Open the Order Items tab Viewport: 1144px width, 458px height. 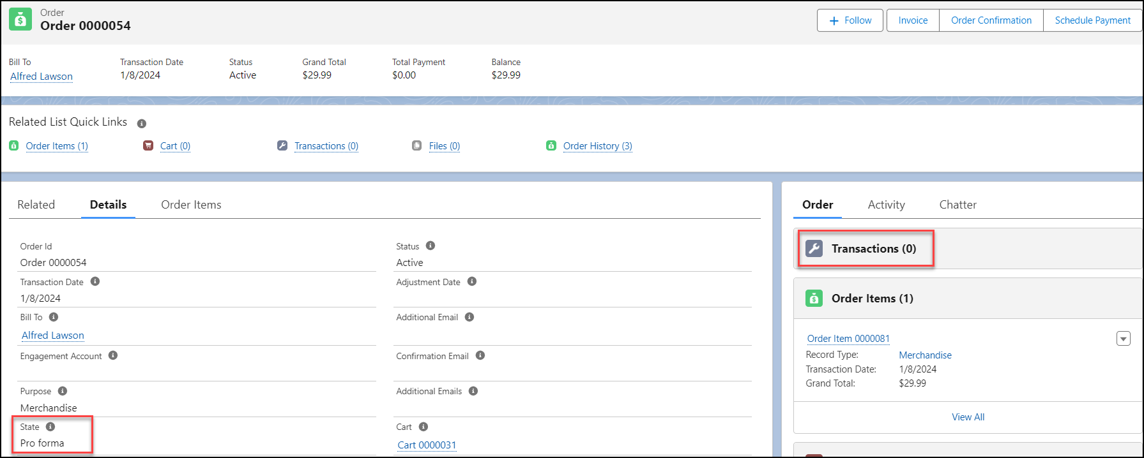coord(191,205)
